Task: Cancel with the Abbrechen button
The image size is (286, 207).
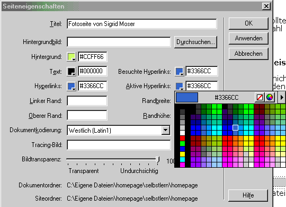Action: click(x=248, y=54)
